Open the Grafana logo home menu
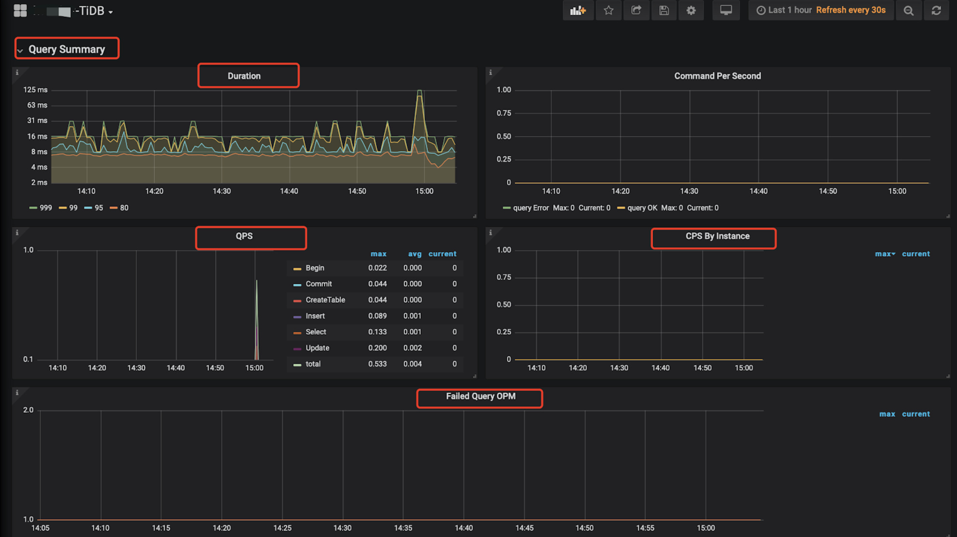The height and width of the screenshot is (537, 957). [20, 10]
